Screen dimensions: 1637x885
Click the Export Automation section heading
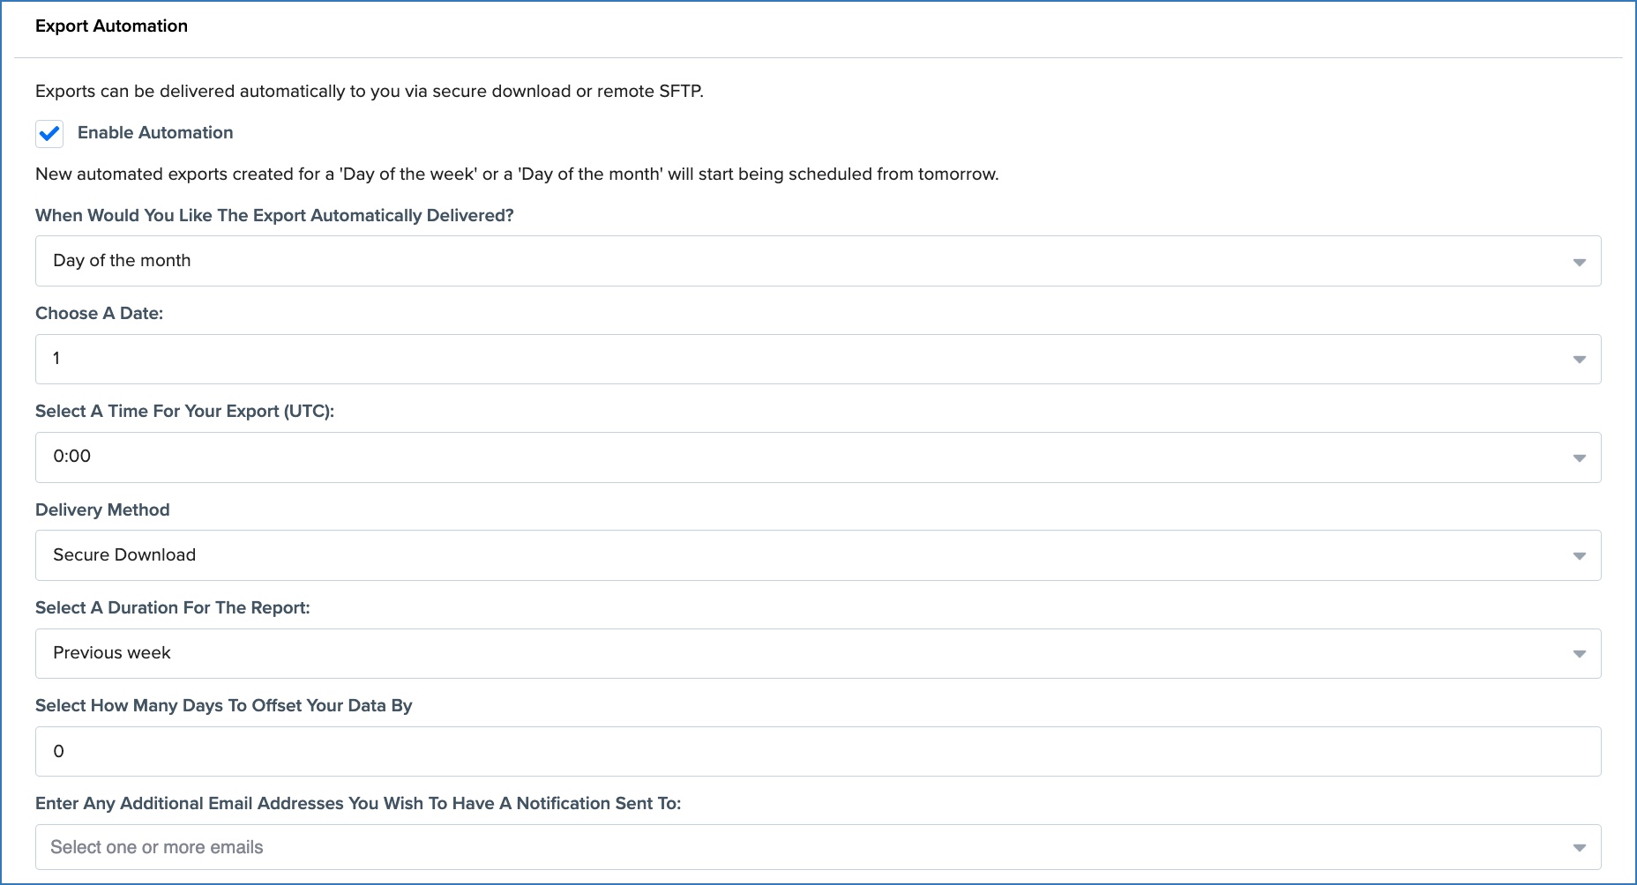click(111, 26)
